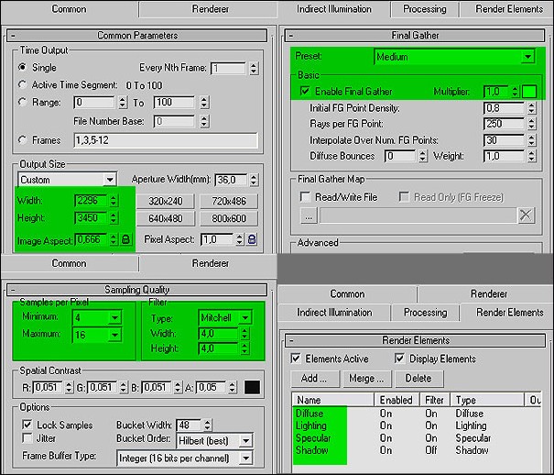Click the output Width field
The image size is (554, 475).
(x=91, y=201)
